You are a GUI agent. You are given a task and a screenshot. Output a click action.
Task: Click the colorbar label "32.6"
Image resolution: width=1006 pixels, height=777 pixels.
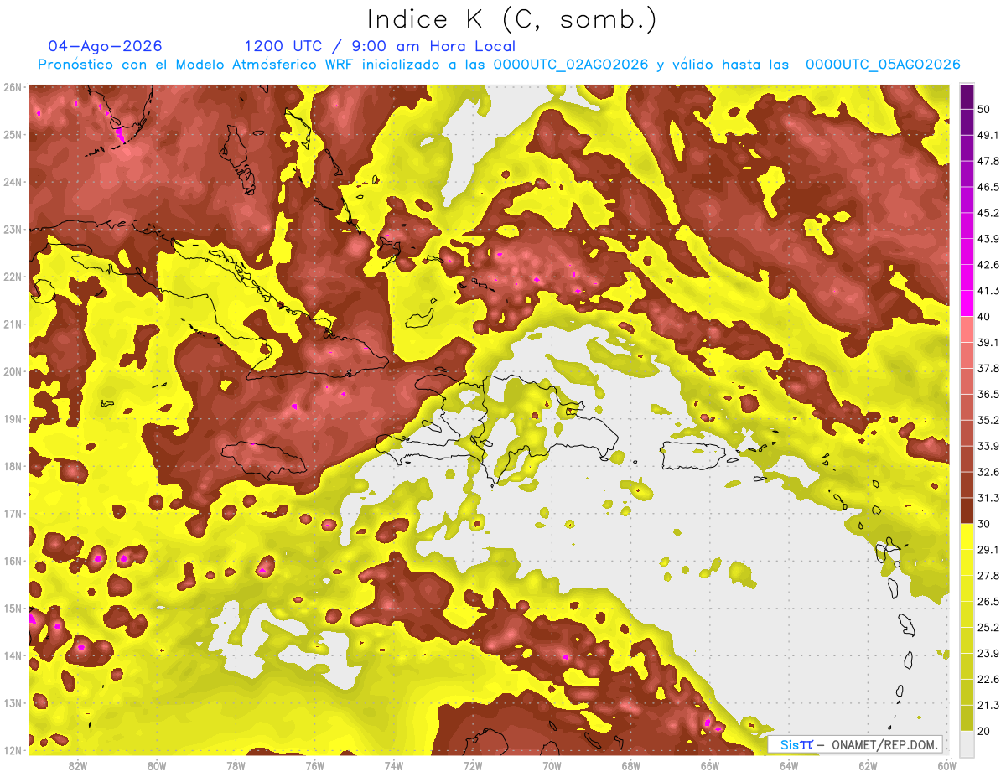click(x=988, y=472)
